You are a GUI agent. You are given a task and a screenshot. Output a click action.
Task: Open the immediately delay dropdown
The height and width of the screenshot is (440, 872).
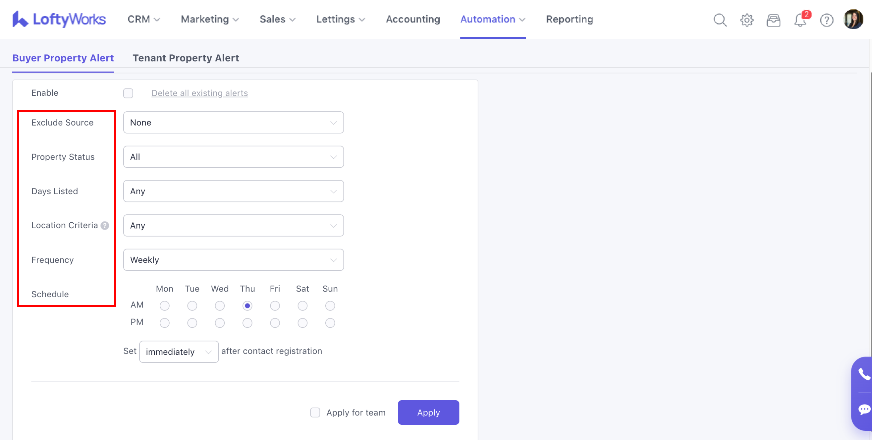click(x=178, y=352)
